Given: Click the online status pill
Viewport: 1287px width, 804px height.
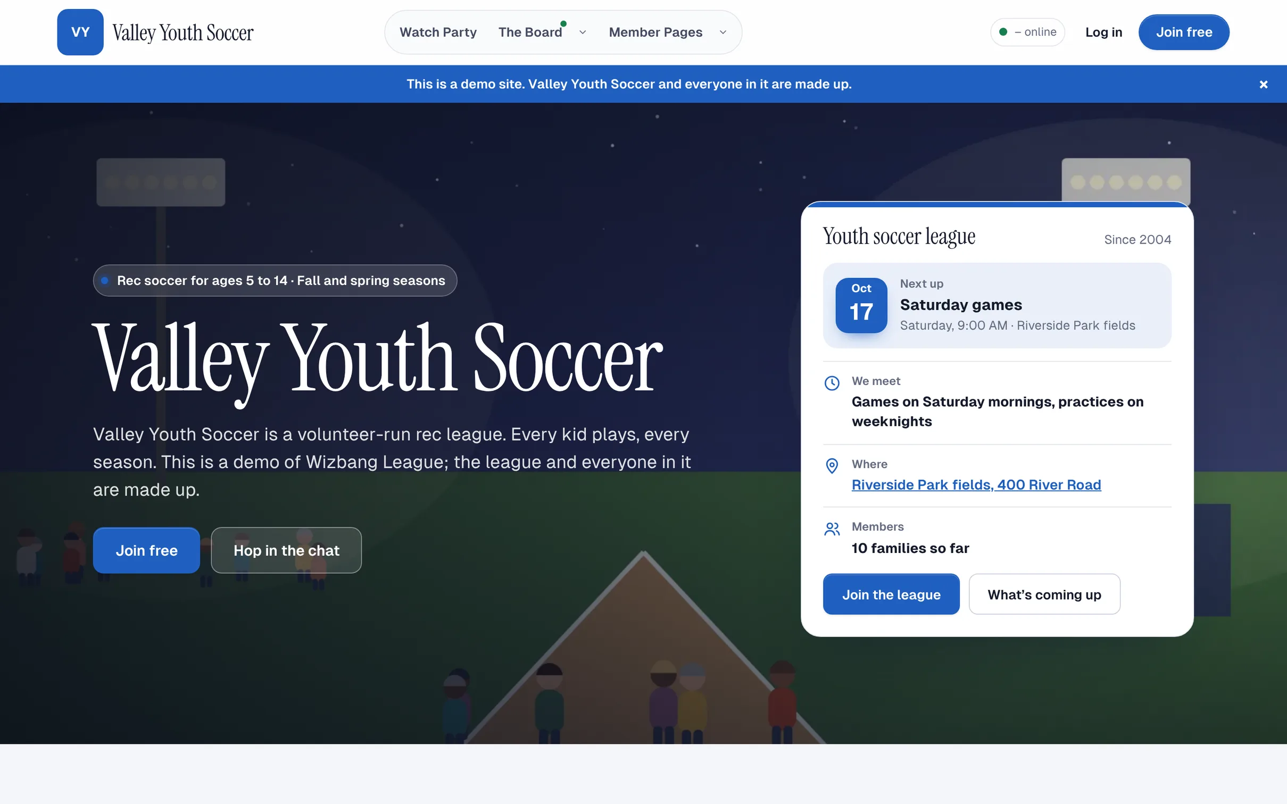Looking at the screenshot, I should (1027, 32).
